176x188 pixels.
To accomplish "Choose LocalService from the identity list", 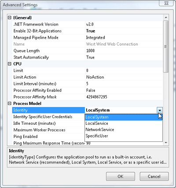I will (124, 123).
